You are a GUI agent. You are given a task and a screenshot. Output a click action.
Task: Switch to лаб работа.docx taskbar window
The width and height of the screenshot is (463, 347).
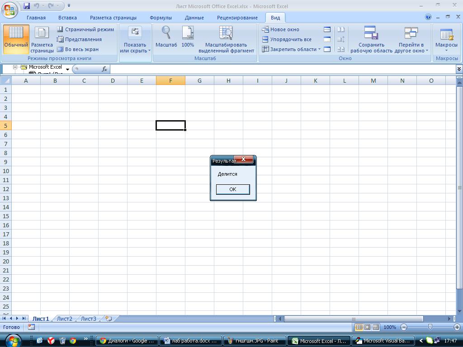190,341
